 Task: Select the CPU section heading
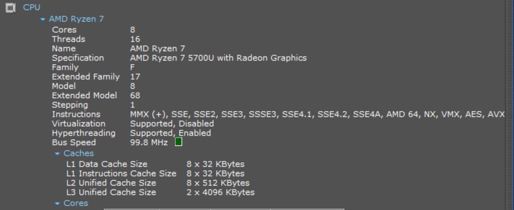click(31, 7)
